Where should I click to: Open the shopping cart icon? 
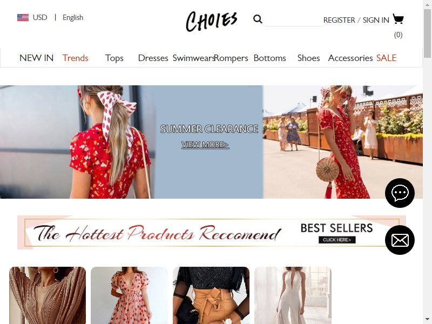point(398,19)
